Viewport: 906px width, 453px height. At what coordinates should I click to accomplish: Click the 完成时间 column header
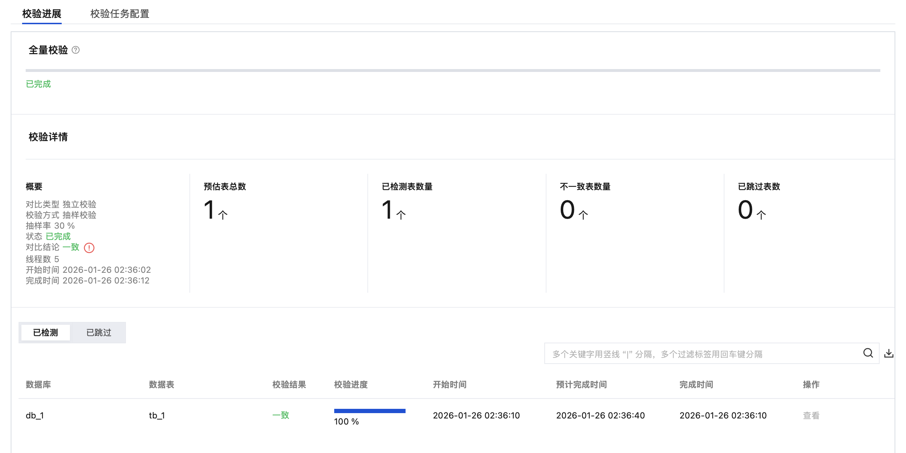pyautogui.click(x=696, y=385)
